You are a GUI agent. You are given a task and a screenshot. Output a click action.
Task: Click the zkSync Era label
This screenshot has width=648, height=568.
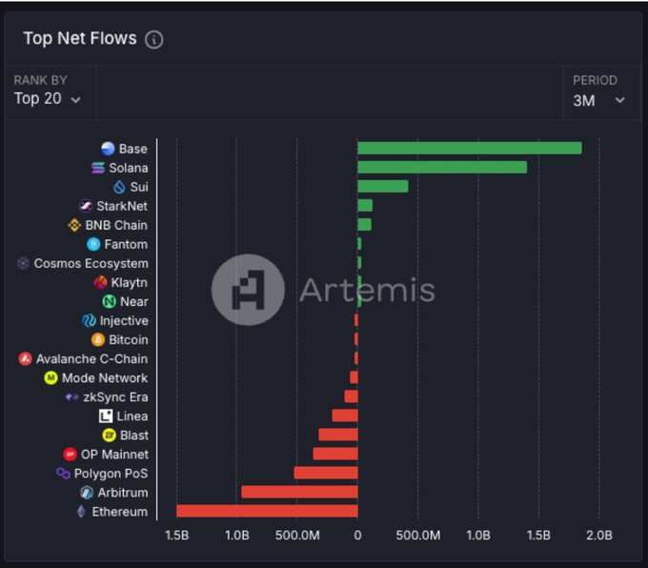pyautogui.click(x=115, y=397)
